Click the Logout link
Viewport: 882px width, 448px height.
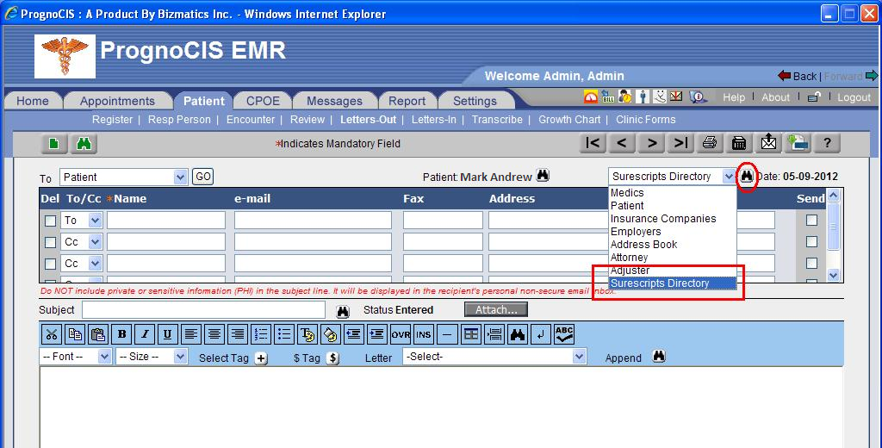(x=854, y=97)
